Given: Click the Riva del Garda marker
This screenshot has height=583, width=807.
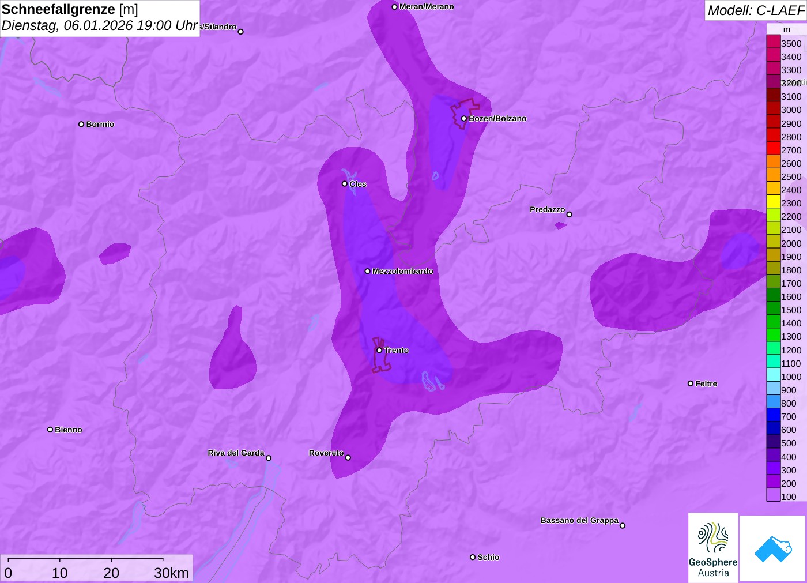Looking at the screenshot, I should coord(269,458).
